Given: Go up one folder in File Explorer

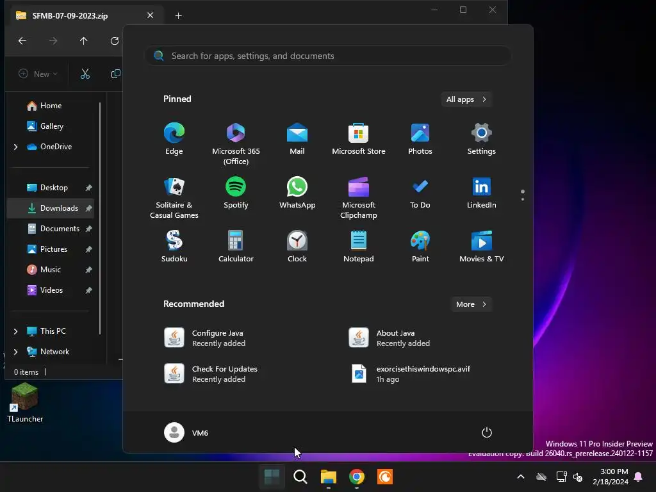Looking at the screenshot, I should click(84, 40).
